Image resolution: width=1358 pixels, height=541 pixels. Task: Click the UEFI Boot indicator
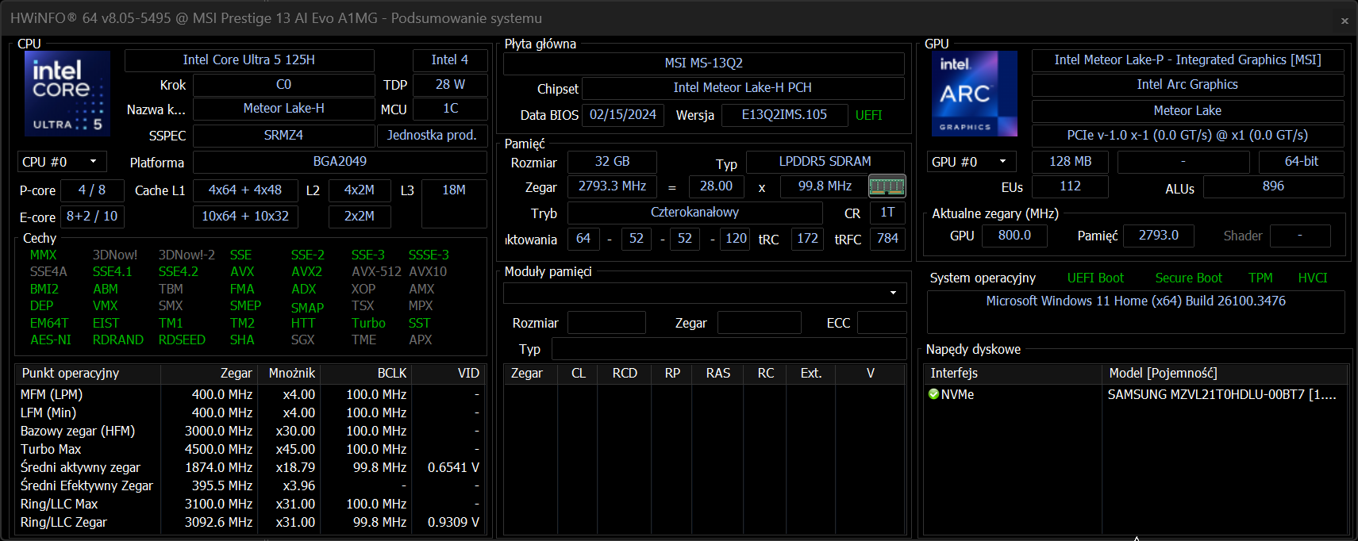coord(1095,278)
